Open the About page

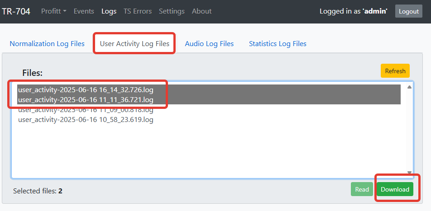(201, 11)
